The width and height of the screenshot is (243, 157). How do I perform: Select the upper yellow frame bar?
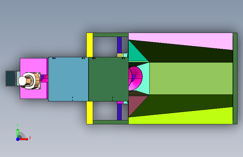point(90,45)
